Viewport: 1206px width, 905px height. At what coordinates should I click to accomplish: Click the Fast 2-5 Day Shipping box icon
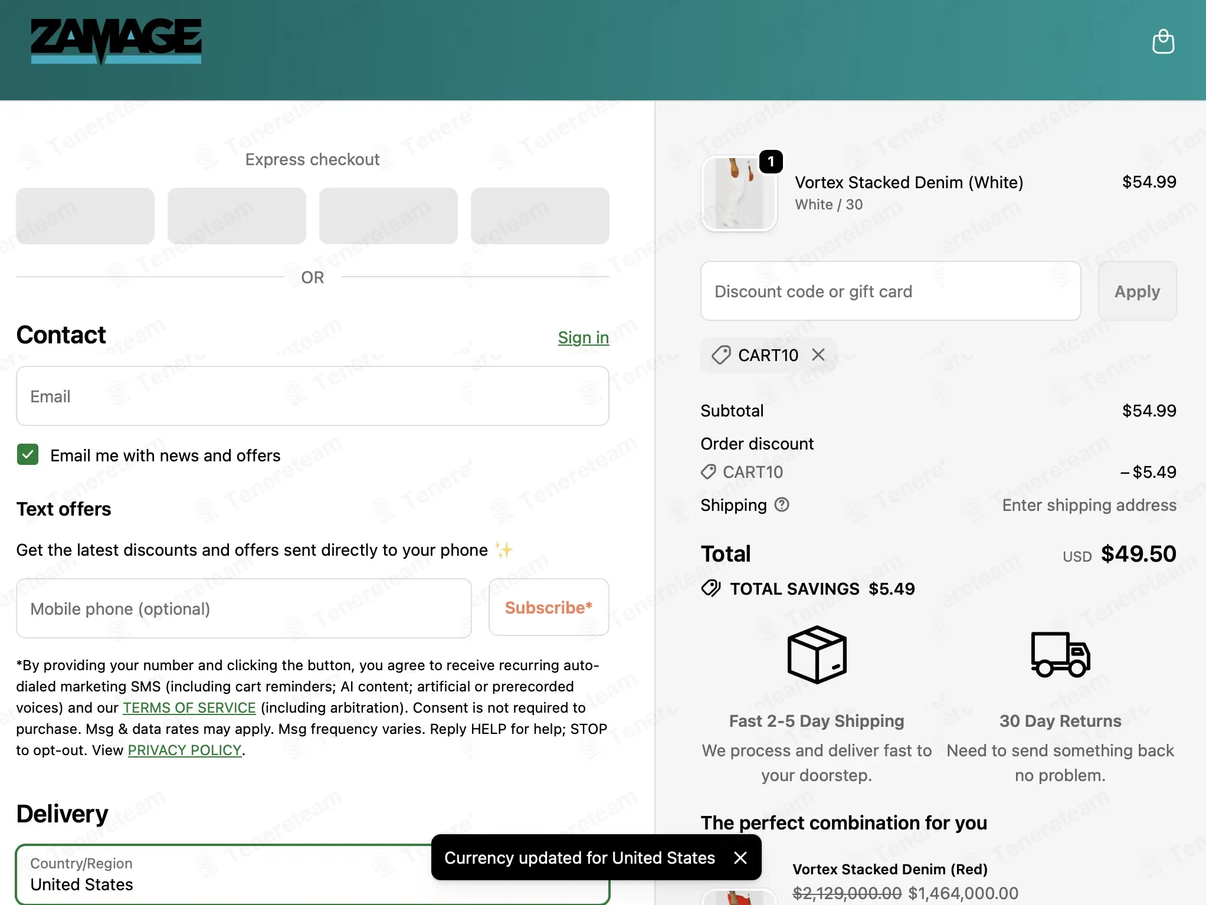tap(817, 654)
